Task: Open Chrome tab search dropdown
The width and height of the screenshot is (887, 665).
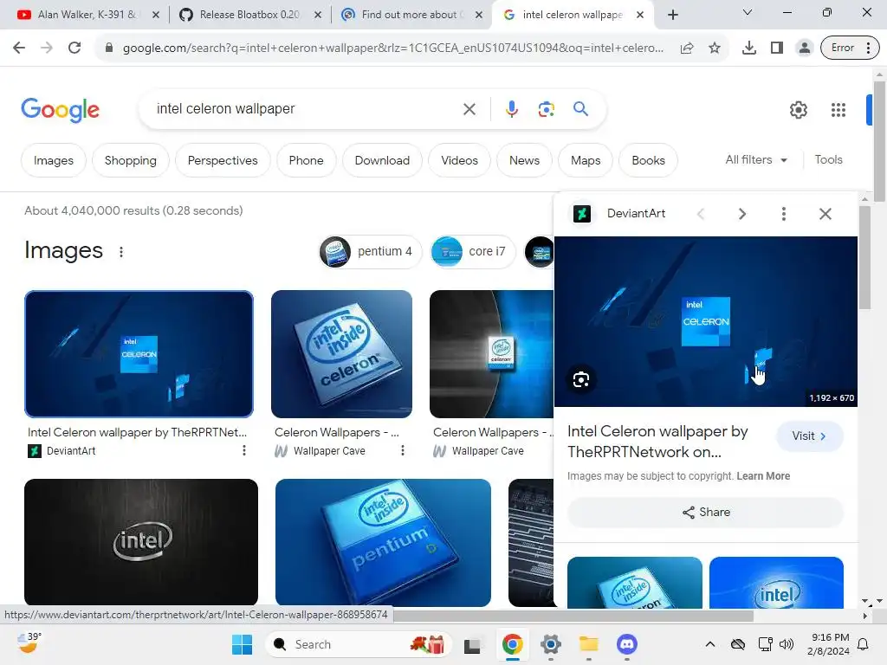Action: 748,12
